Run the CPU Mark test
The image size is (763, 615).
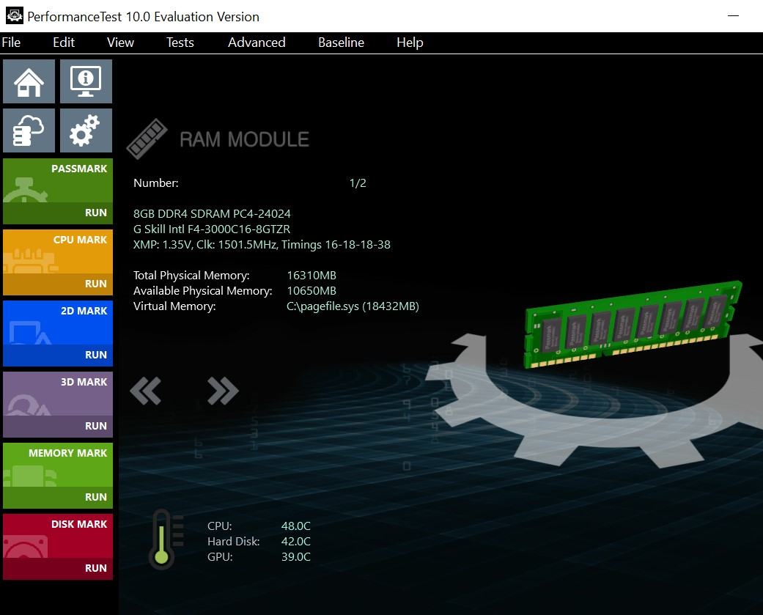pos(58,284)
